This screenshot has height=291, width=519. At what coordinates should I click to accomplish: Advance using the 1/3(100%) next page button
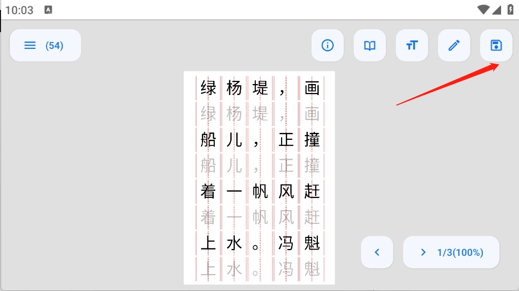(451, 253)
